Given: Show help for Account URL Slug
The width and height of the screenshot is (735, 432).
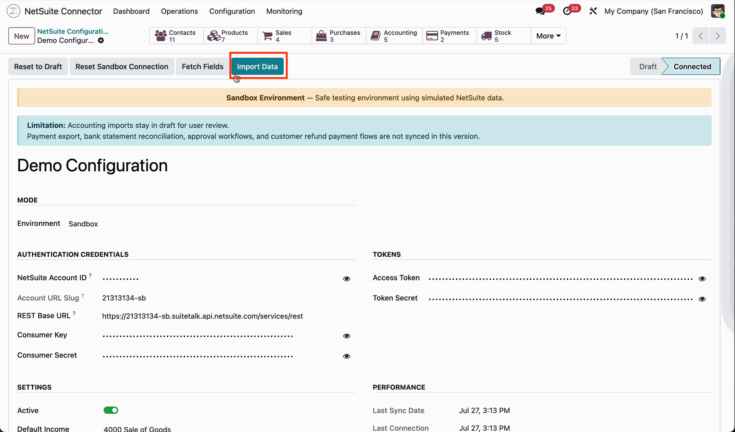Looking at the screenshot, I should pos(83,296).
